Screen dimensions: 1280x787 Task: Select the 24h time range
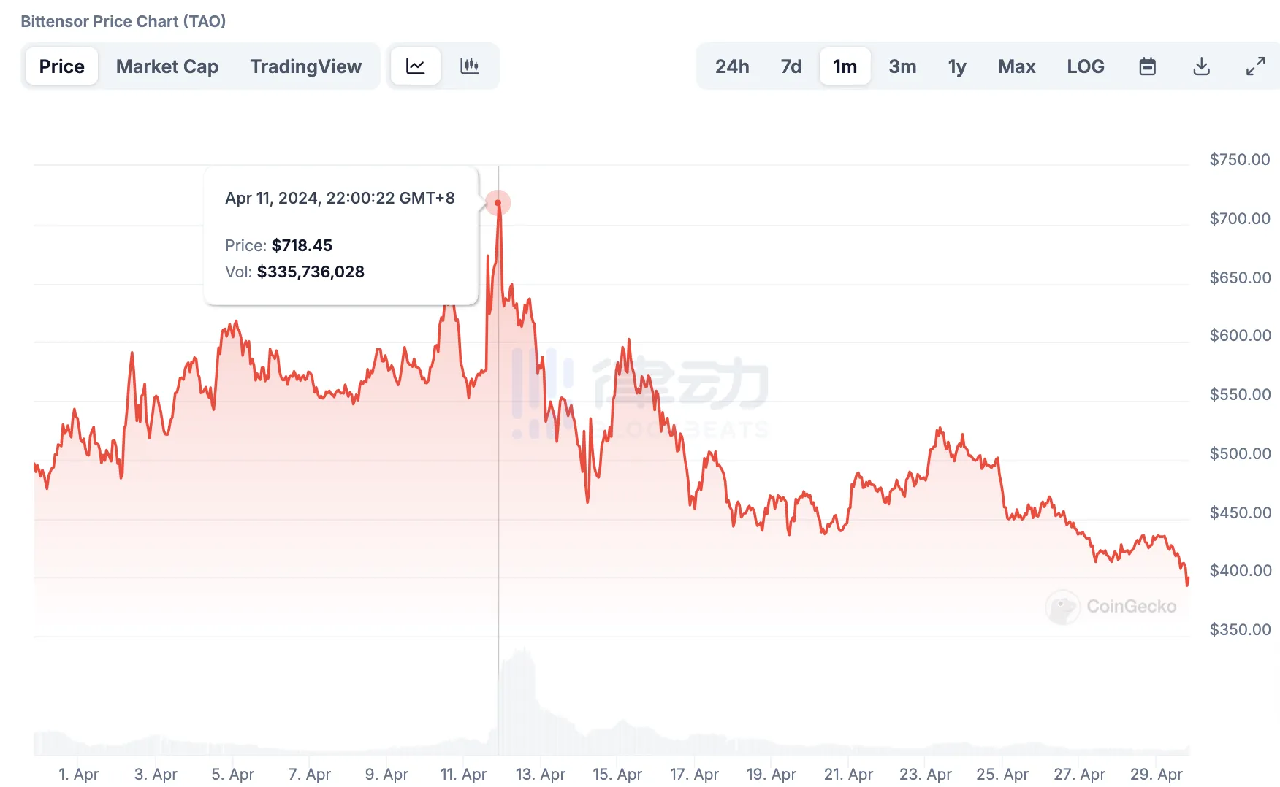click(x=732, y=66)
